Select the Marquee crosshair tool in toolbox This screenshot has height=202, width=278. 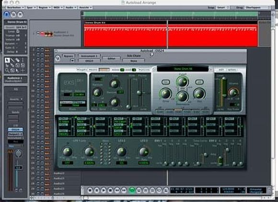23,71
